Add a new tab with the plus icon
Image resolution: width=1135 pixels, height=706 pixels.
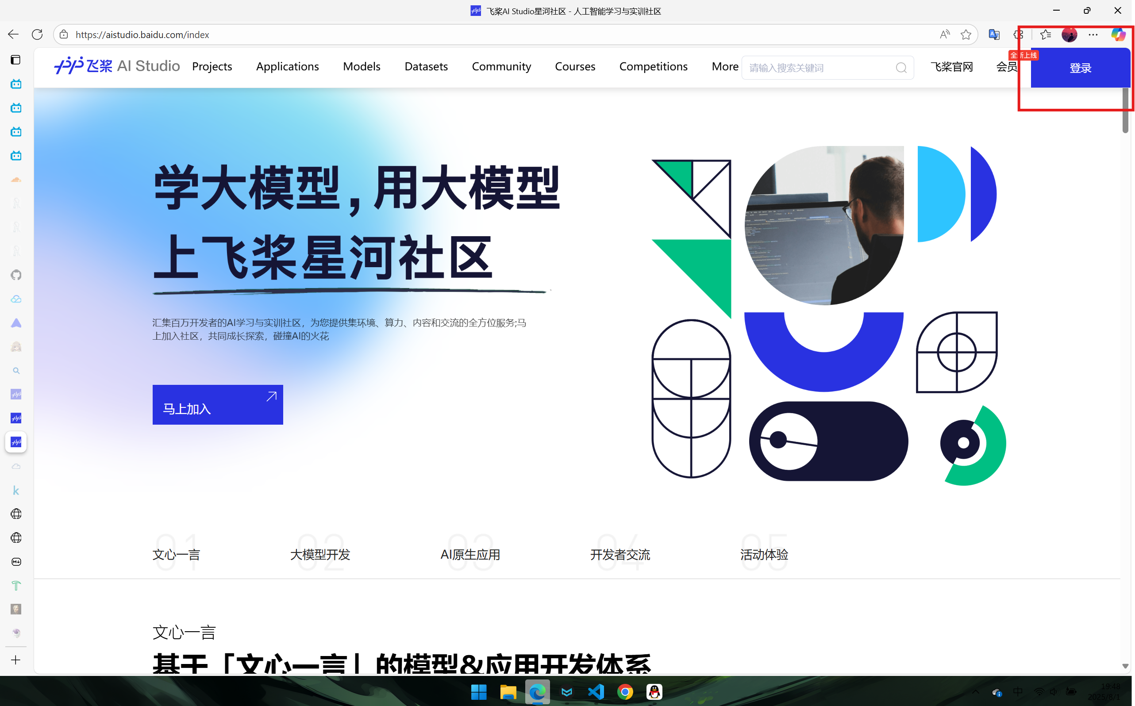pyautogui.click(x=16, y=660)
